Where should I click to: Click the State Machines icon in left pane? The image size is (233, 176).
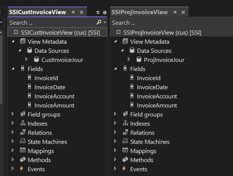(22, 142)
